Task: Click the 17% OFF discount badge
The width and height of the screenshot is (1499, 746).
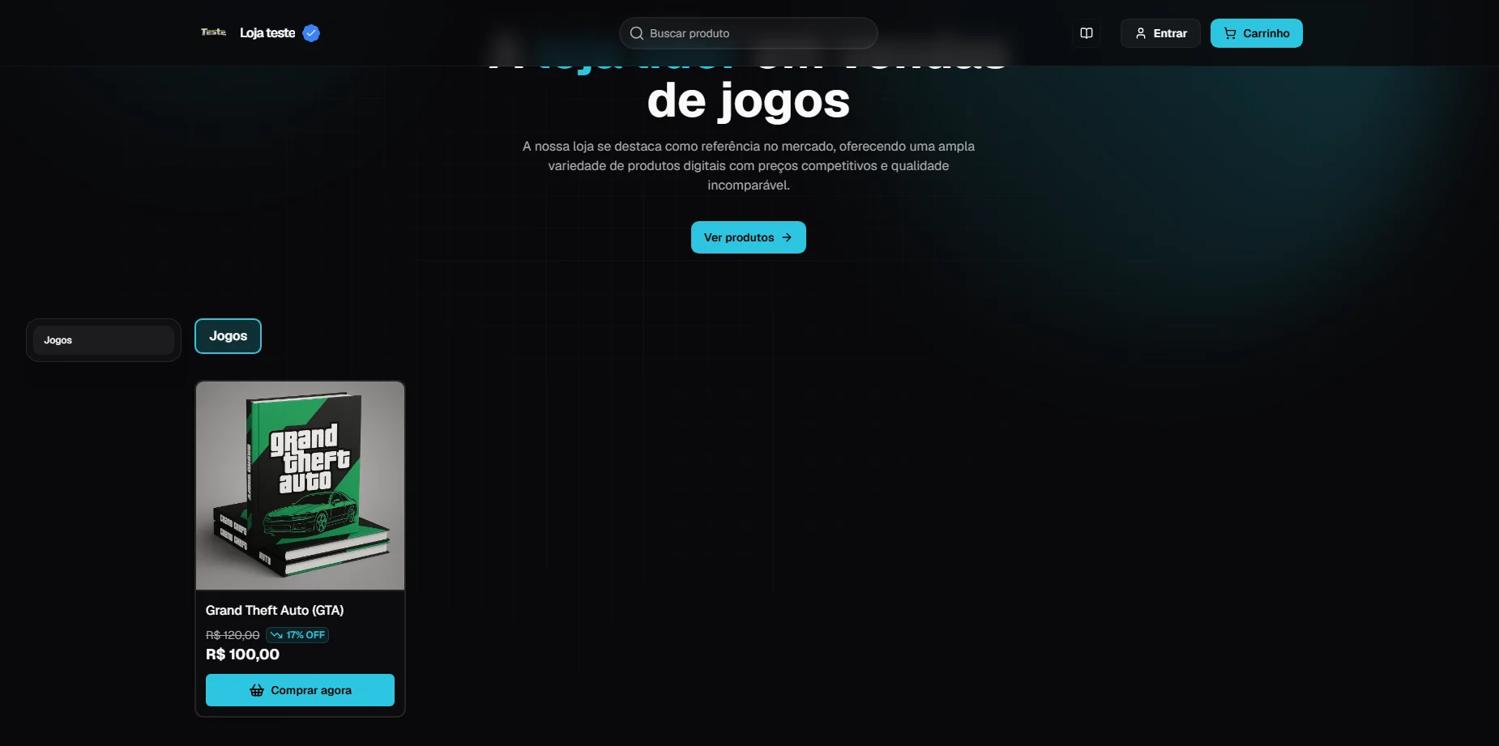Action: point(297,635)
